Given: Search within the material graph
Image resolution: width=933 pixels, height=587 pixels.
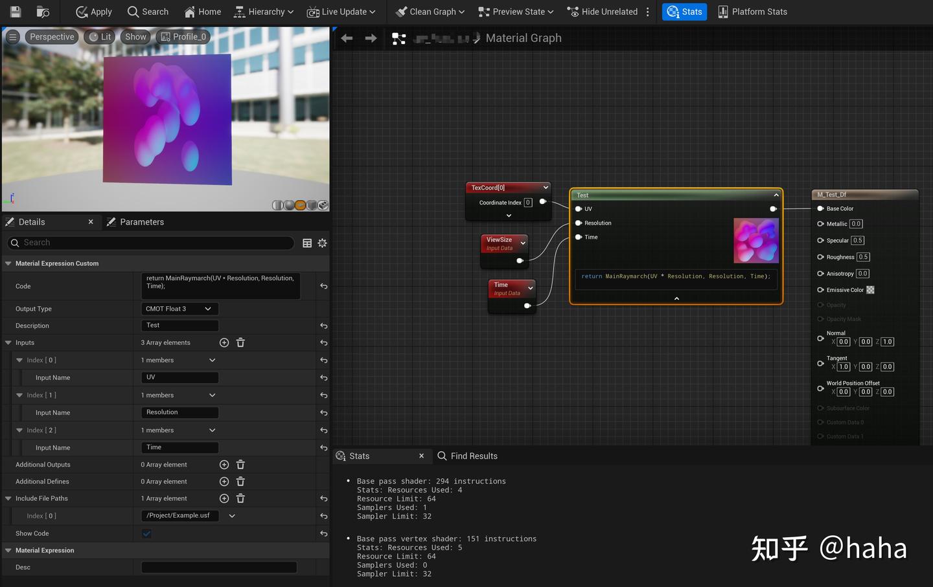Looking at the screenshot, I should (x=148, y=11).
